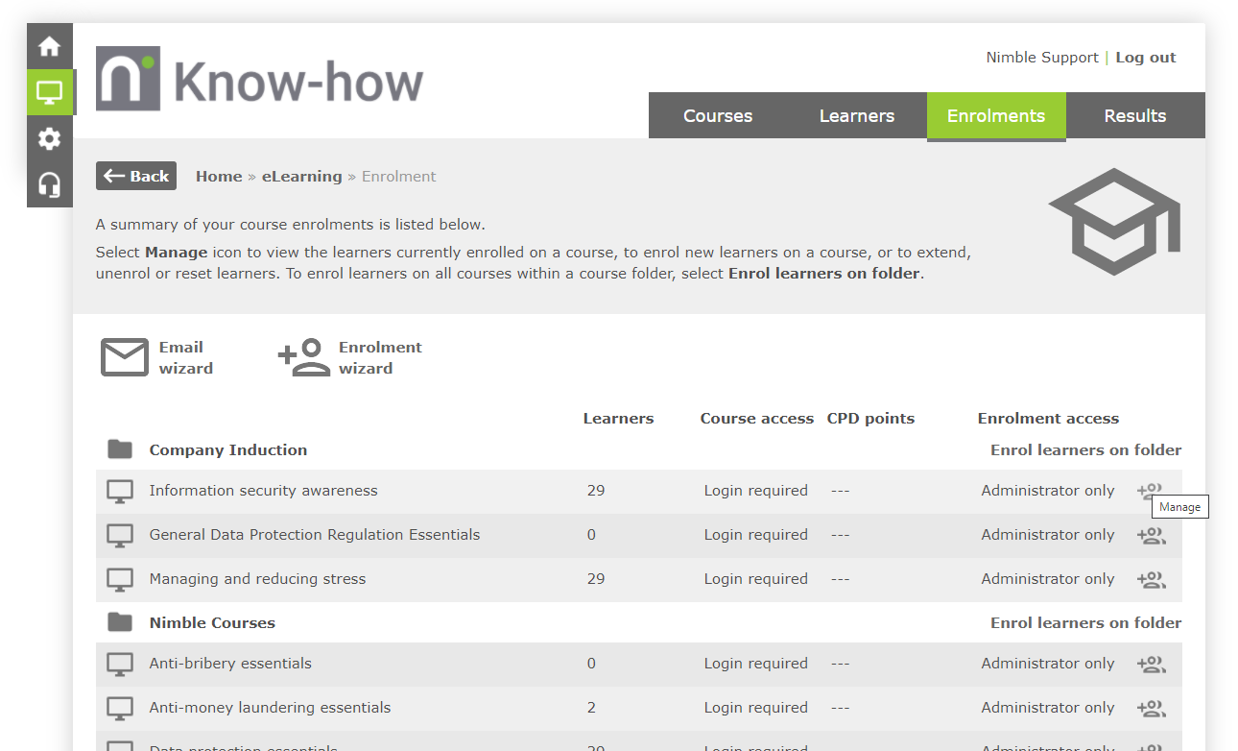The height and width of the screenshot is (751, 1238).
Task: Click the Log out link
Action: coord(1145,57)
